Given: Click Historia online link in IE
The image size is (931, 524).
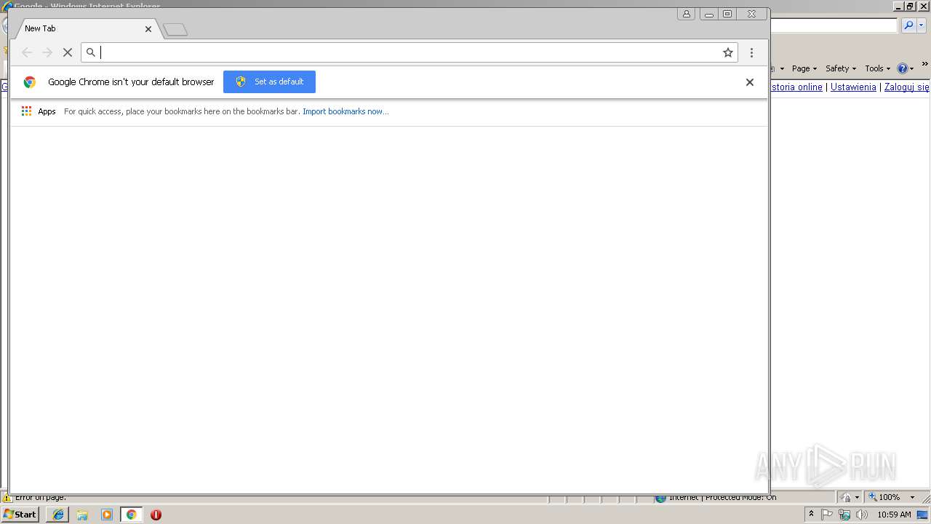Looking at the screenshot, I should pos(796,87).
